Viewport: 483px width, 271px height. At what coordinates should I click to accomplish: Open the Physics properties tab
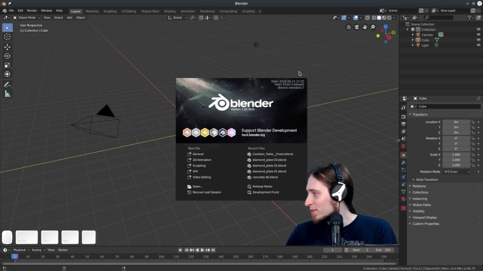pyautogui.click(x=403, y=177)
